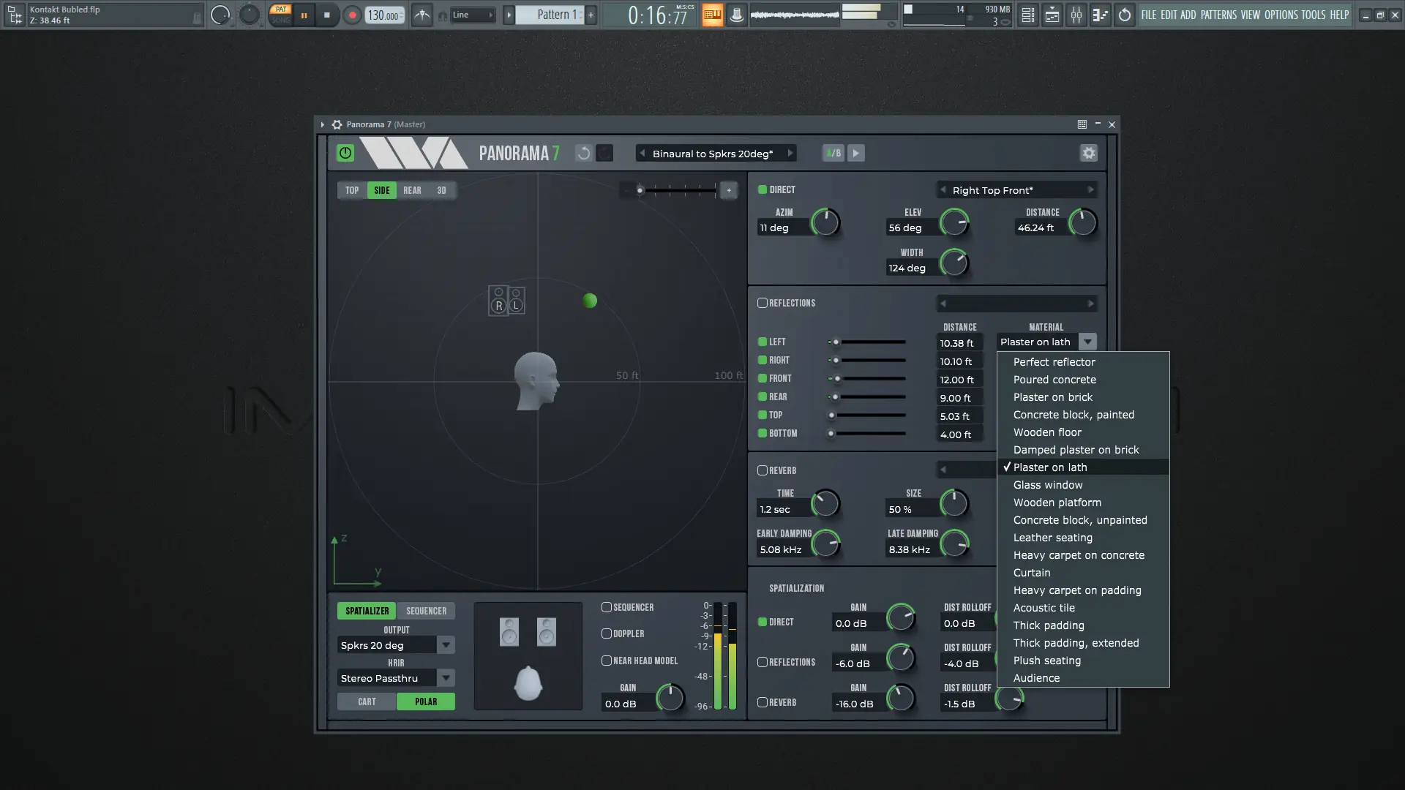Click the plus zoom button above viewer
The width and height of the screenshot is (1405, 790).
(x=728, y=190)
